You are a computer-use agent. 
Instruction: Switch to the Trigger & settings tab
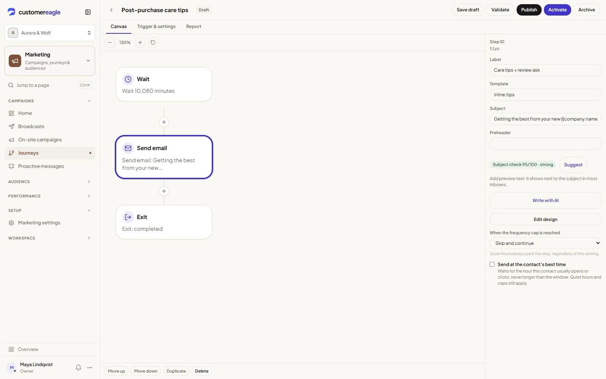coord(156,27)
